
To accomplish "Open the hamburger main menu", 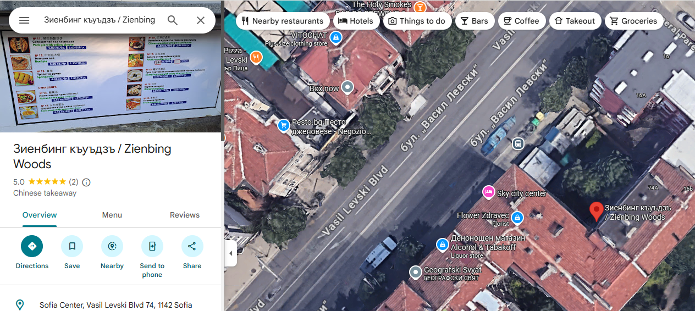I will click(24, 20).
